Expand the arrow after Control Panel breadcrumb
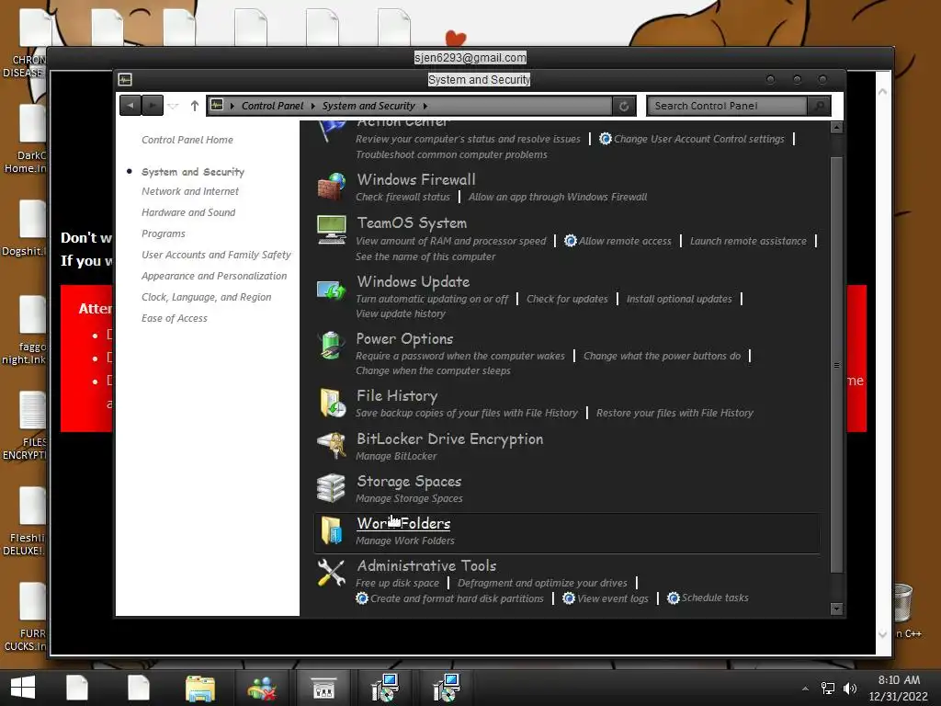 (x=312, y=107)
